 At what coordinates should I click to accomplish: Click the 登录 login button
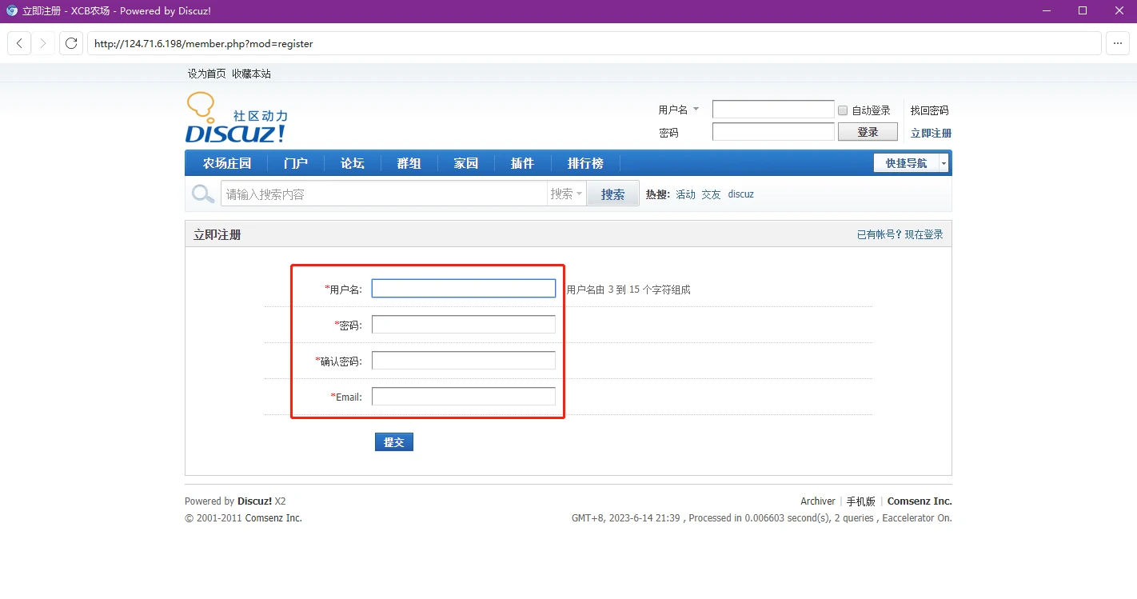[x=868, y=132]
